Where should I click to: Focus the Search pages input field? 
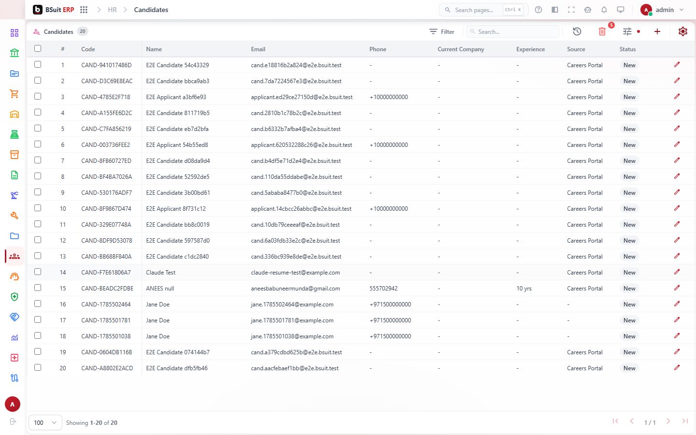(x=483, y=10)
